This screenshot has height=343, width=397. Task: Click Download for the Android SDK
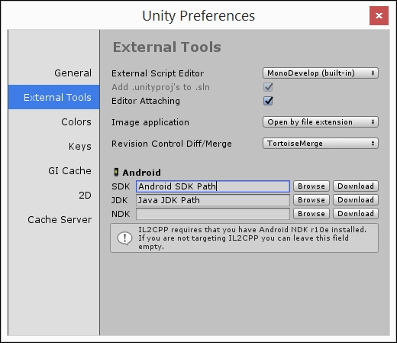tap(356, 186)
